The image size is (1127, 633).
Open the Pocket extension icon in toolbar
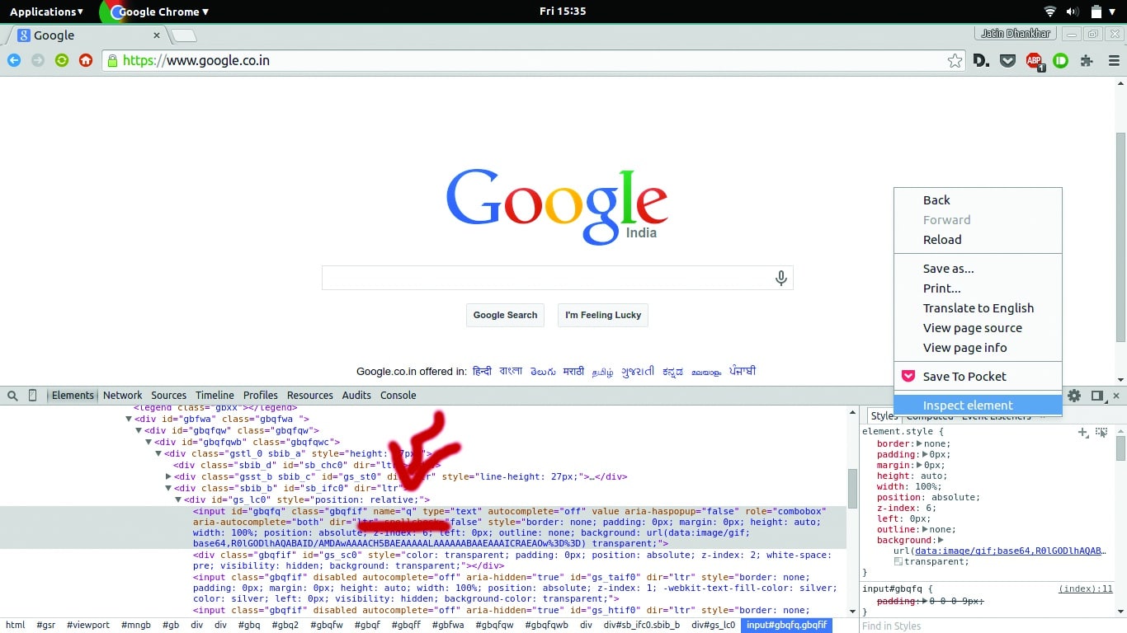[x=1007, y=60]
